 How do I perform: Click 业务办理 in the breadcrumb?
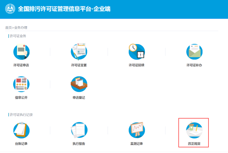pos(21,27)
